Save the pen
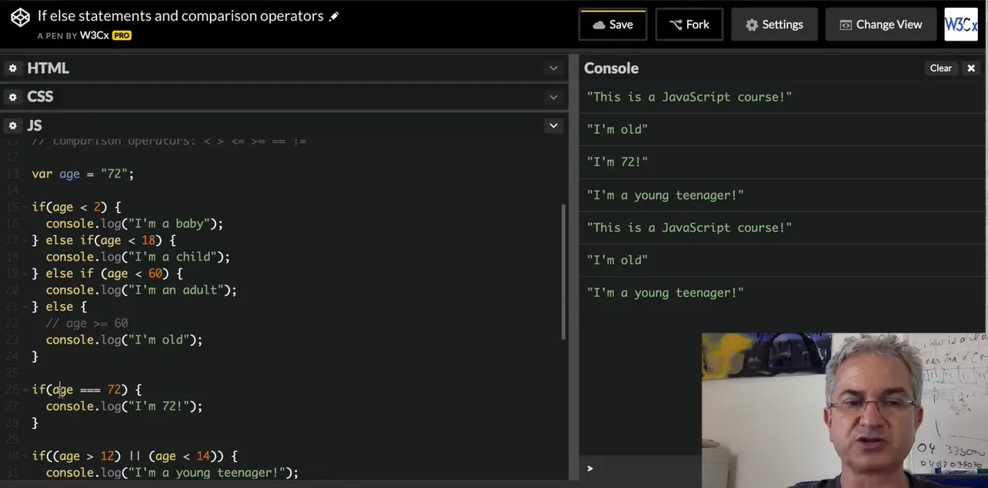This screenshot has width=988, height=488. [612, 25]
